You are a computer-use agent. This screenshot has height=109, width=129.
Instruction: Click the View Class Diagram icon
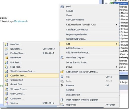(x=62, y=57)
